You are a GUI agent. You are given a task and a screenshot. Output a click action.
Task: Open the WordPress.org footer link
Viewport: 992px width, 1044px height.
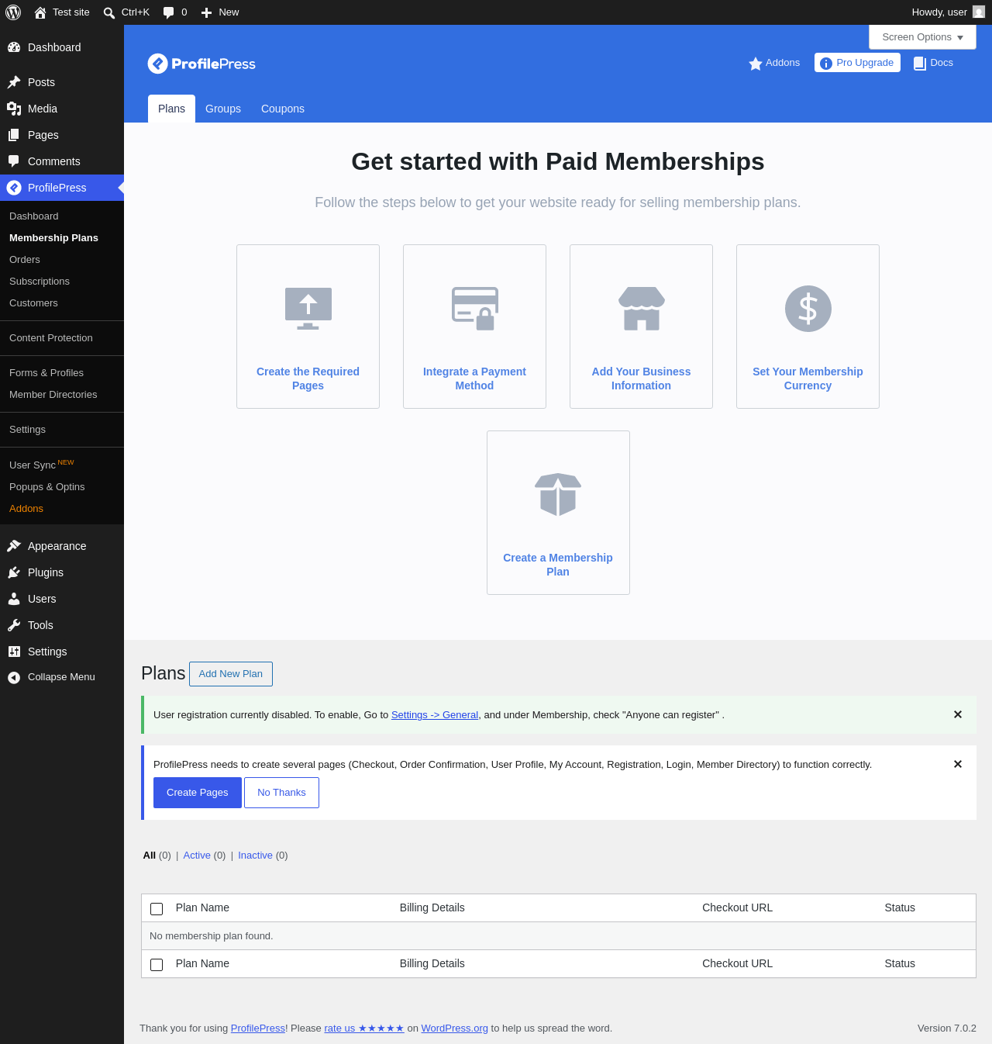pyautogui.click(x=455, y=1028)
